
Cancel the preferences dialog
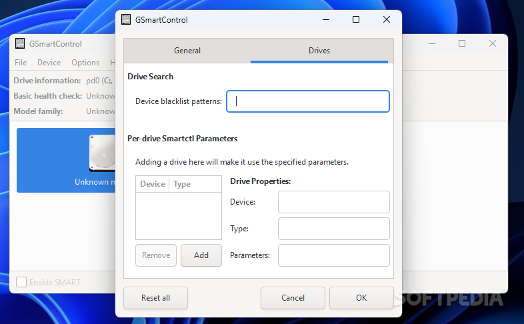click(293, 298)
